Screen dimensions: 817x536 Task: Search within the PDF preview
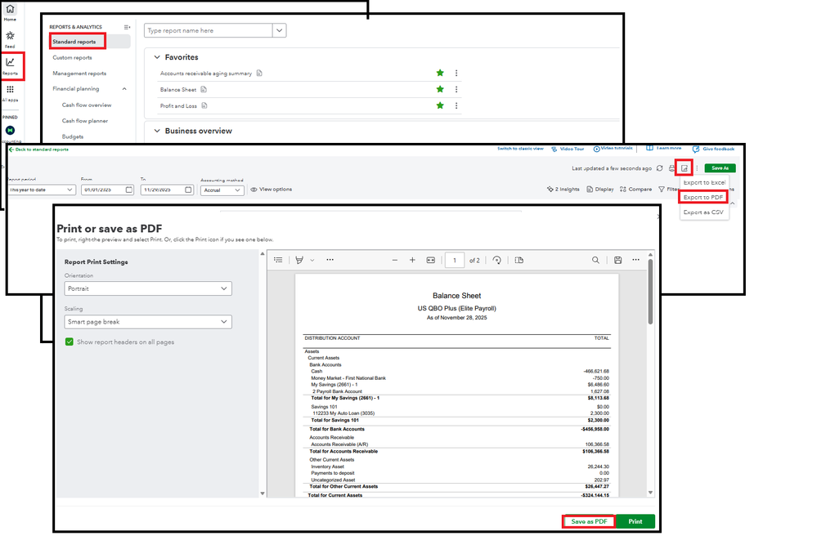595,260
